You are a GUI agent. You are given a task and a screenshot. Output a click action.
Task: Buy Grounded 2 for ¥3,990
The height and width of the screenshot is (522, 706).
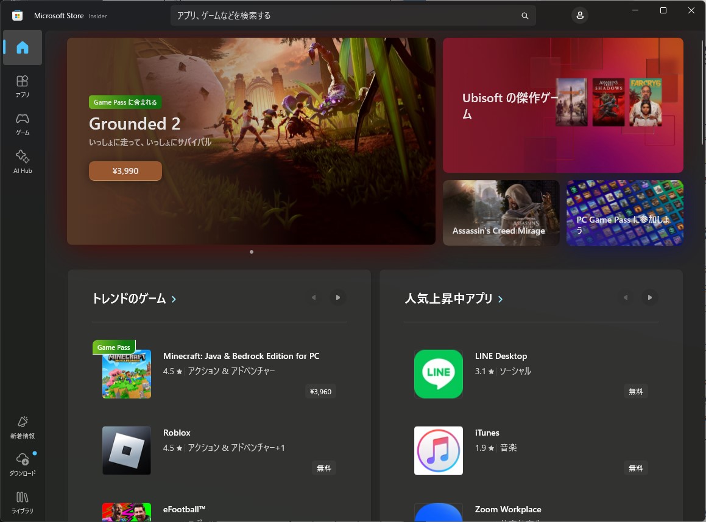pos(125,171)
